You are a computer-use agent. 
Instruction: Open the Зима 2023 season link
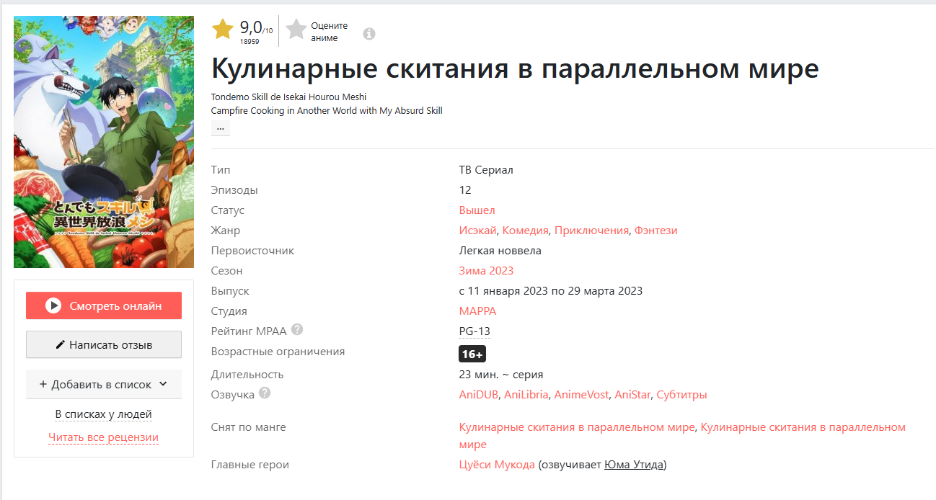click(487, 271)
